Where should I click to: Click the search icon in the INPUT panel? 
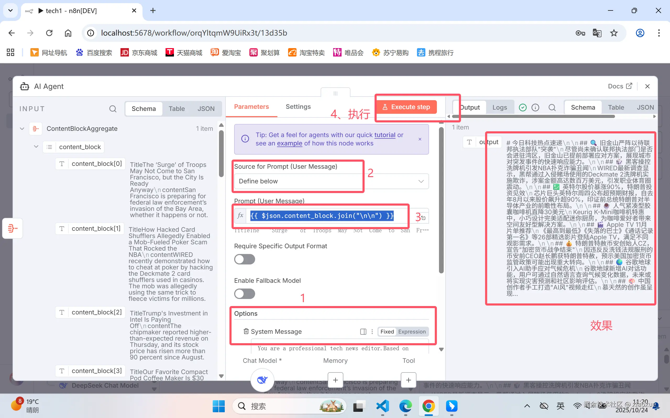tap(112, 109)
